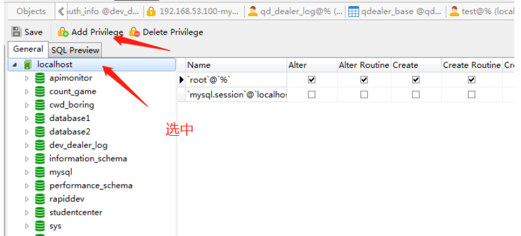Click the Create Routine column header
The image size is (521, 236).
(472, 65)
